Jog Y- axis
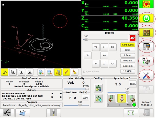Viewport: 156px width, 119px height. pyautogui.click(x=96, y=64)
